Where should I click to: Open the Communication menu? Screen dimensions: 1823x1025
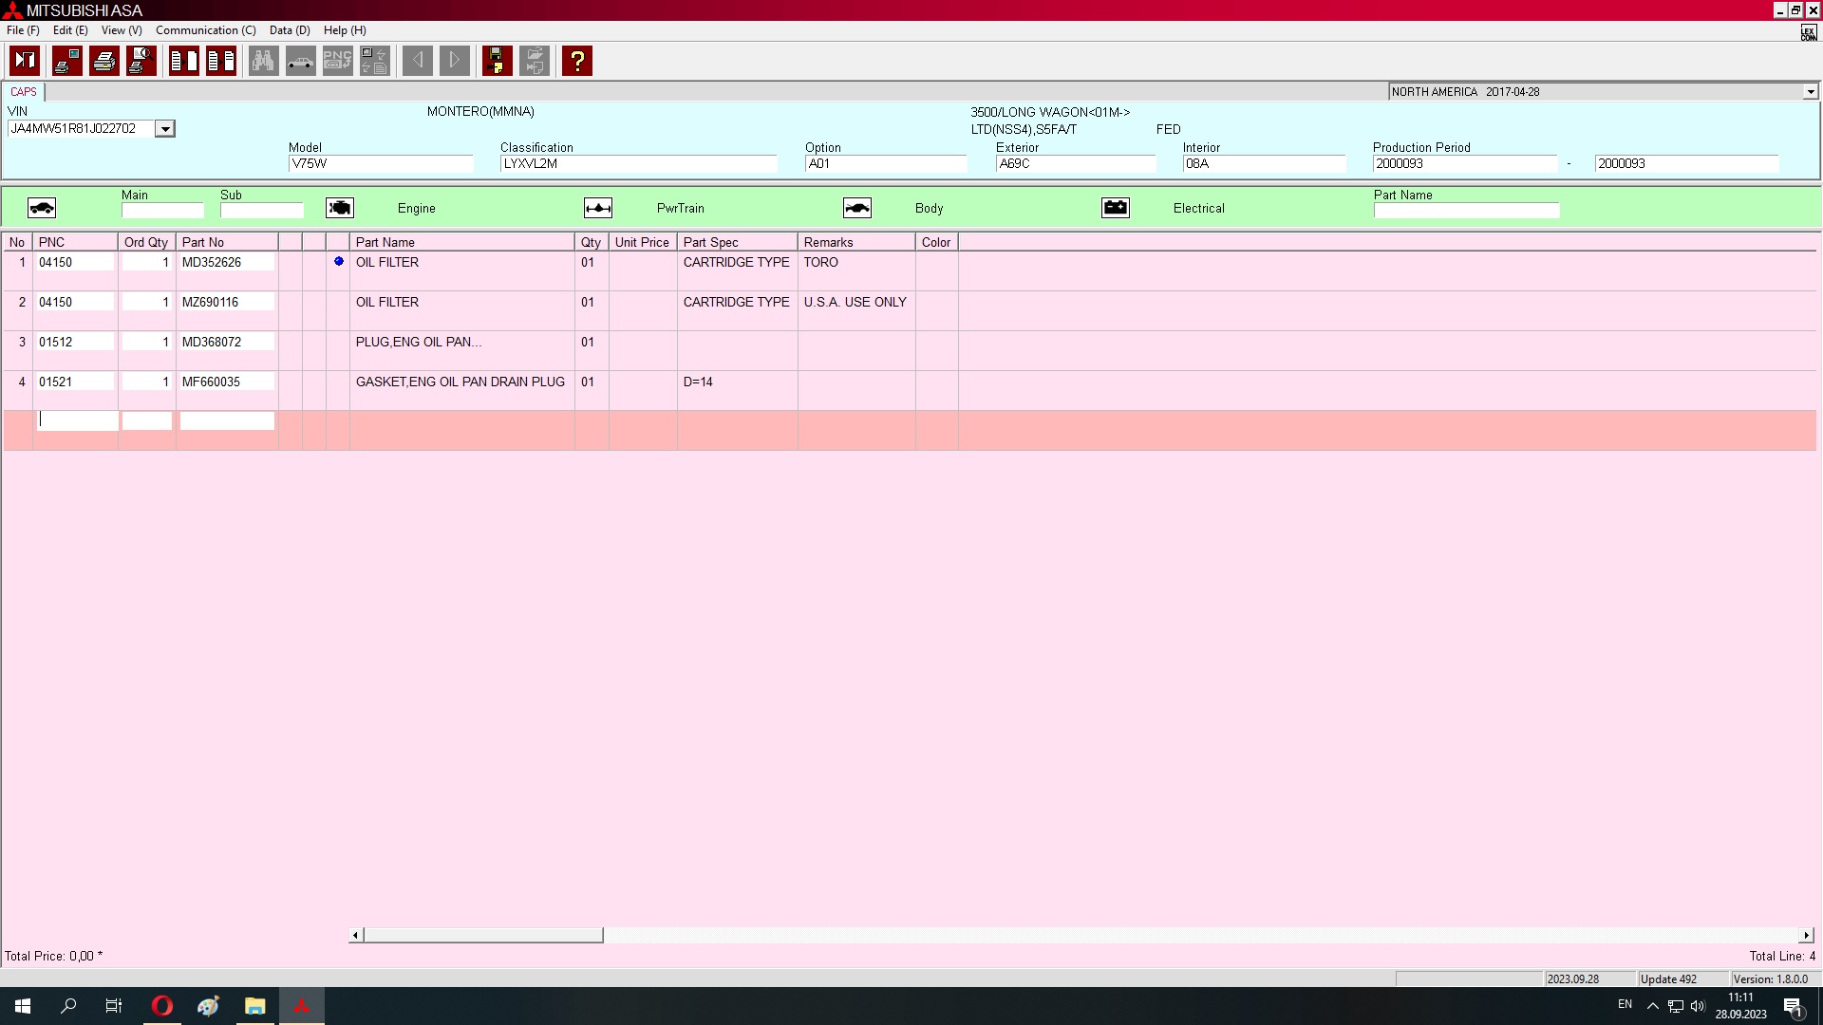click(205, 30)
